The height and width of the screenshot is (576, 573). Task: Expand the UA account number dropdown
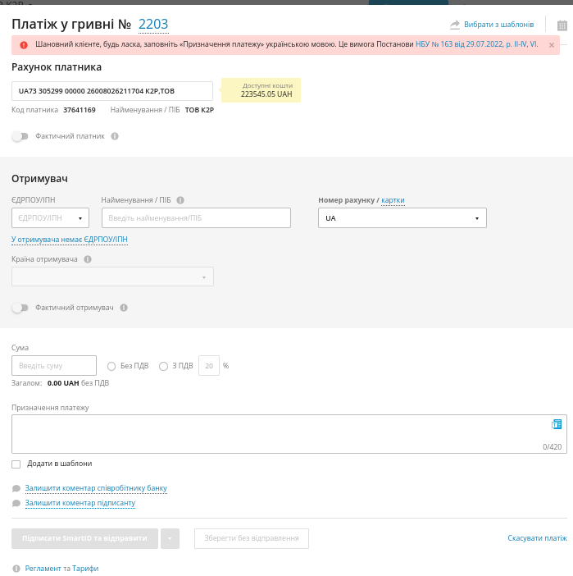(402, 218)
